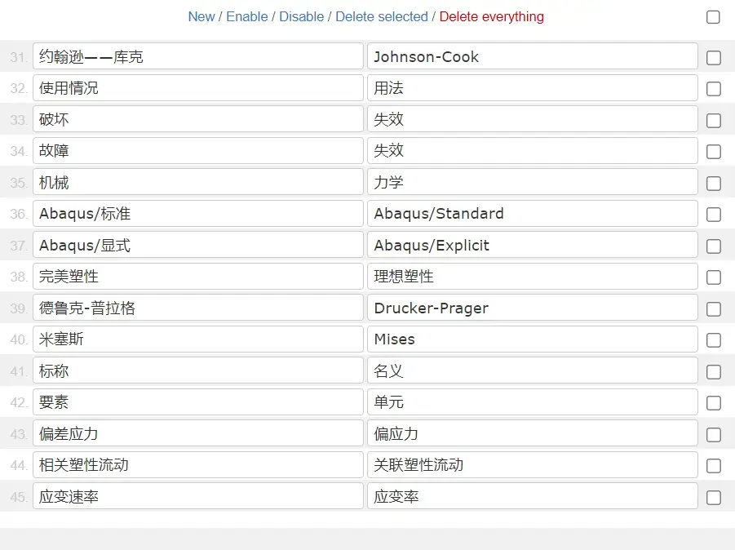Viewport: 735px width, 550px height.
Task: Mark the checkbox for row 45 应变率
Action: (714, 497)
